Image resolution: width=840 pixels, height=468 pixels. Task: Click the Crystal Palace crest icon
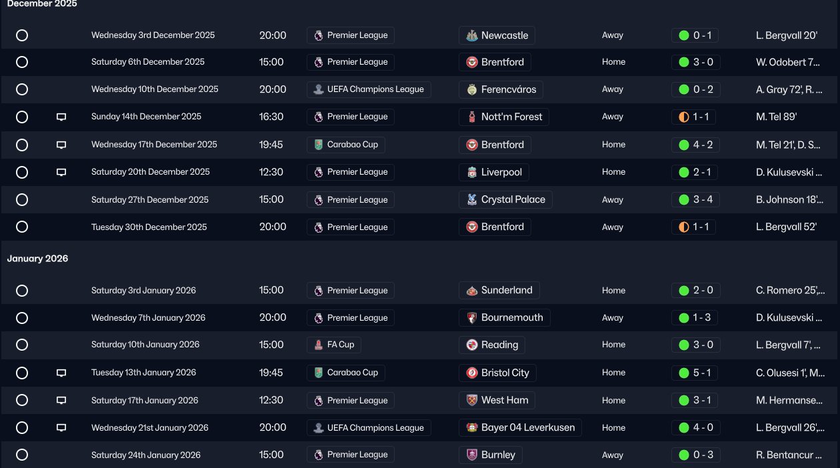[x=471, y=199]
